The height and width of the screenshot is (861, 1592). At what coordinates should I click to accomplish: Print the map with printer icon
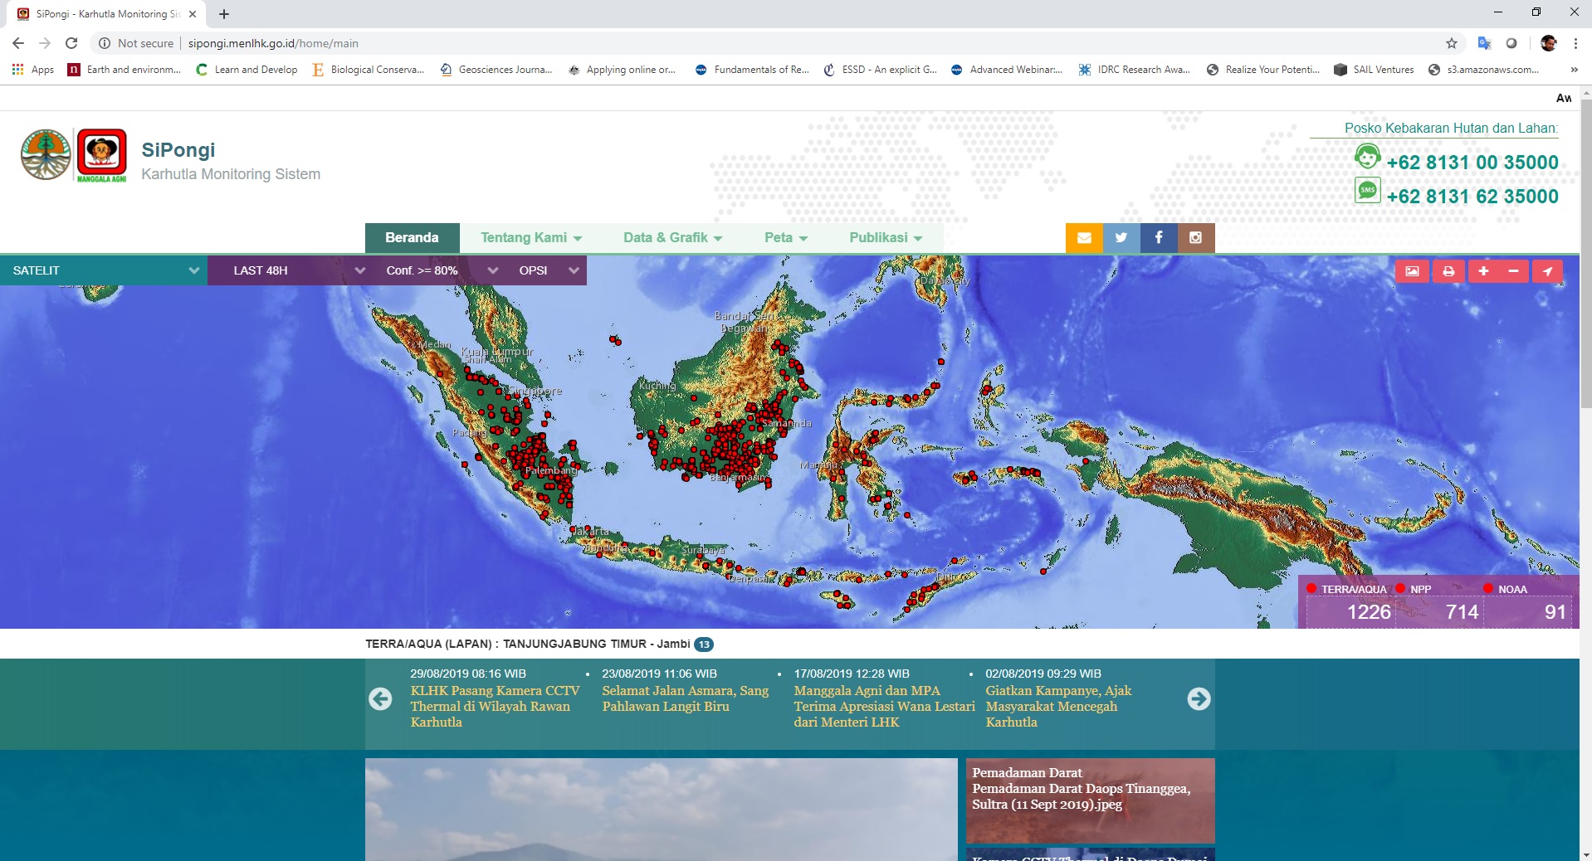1448,271
